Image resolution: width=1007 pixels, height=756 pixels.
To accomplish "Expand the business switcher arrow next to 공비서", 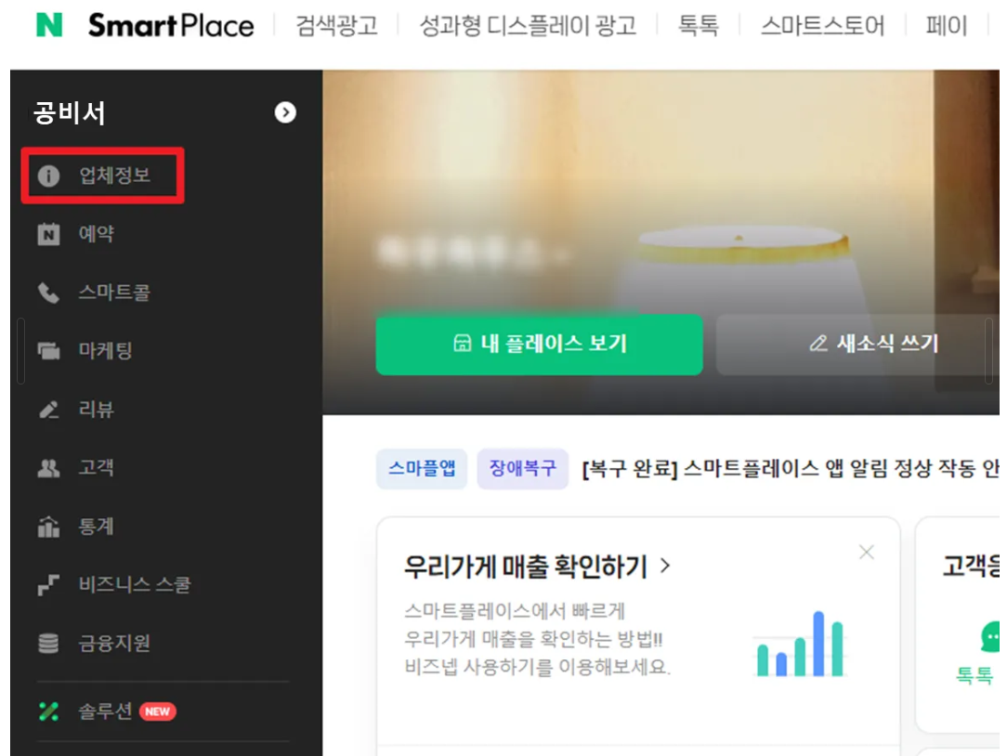I will point(285,112).
